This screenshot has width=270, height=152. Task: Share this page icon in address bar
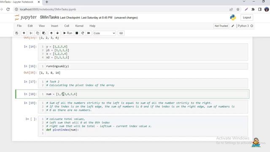click(x=231, y=9)
